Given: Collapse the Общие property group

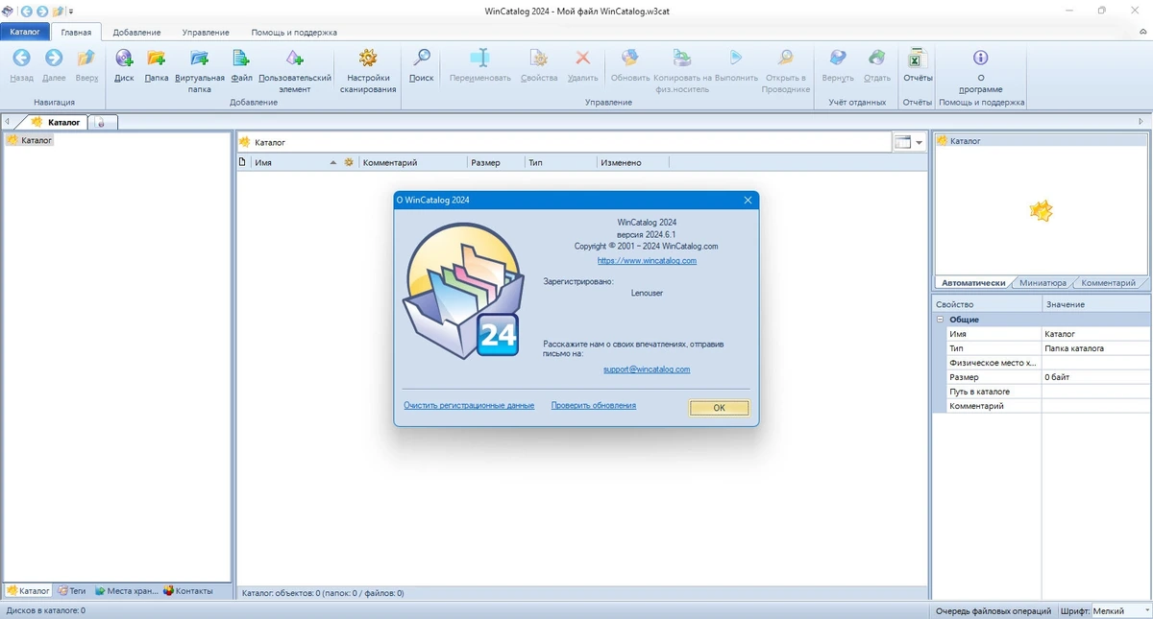Looking at the screenshot, I should click(939, 320).
